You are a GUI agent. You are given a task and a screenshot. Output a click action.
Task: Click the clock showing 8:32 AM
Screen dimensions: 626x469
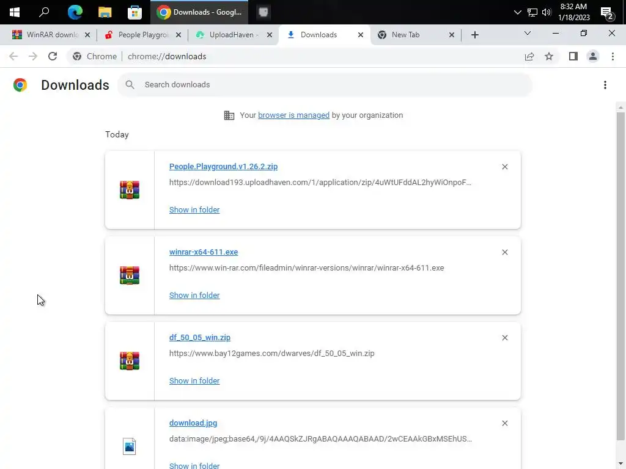coord(573,12)
